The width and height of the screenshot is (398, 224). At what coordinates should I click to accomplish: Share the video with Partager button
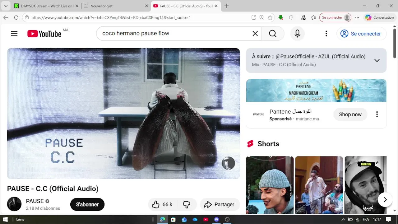pos(220,204)
